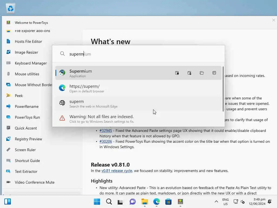Select Peek in the sidebar
The image size is (277, 208).
[x=19, y=96]
